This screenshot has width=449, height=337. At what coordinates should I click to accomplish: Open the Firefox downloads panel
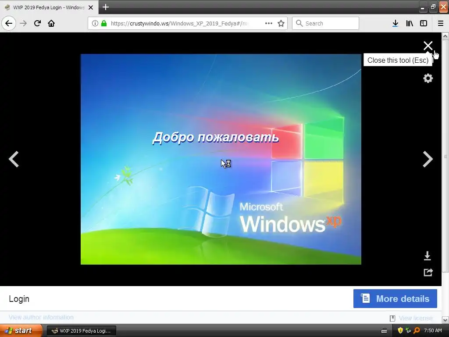coord(395,23)
